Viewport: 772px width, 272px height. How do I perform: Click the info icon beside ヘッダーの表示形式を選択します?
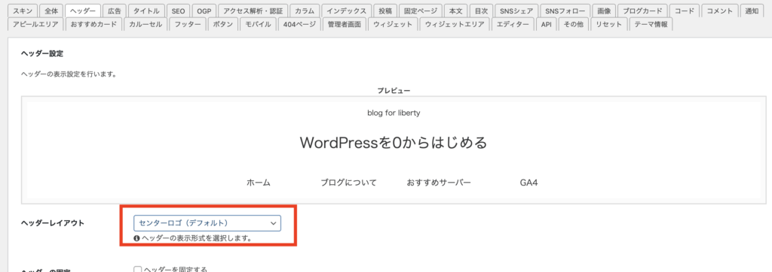tap(137, 238)
